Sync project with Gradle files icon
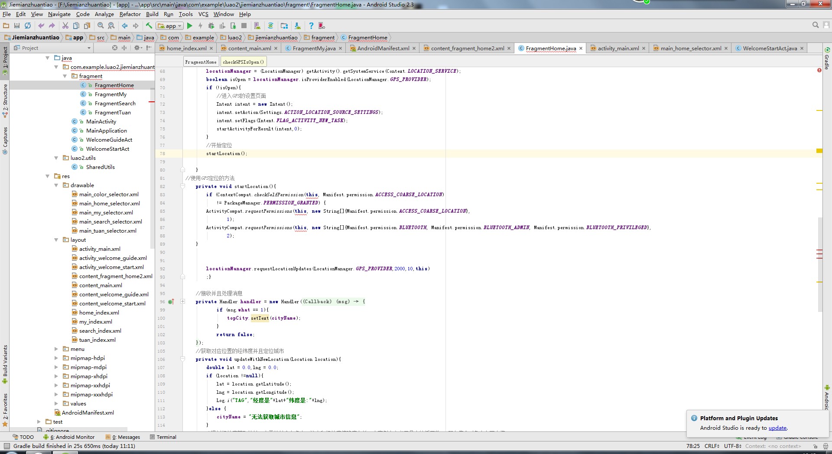 [x=270, y=26]
